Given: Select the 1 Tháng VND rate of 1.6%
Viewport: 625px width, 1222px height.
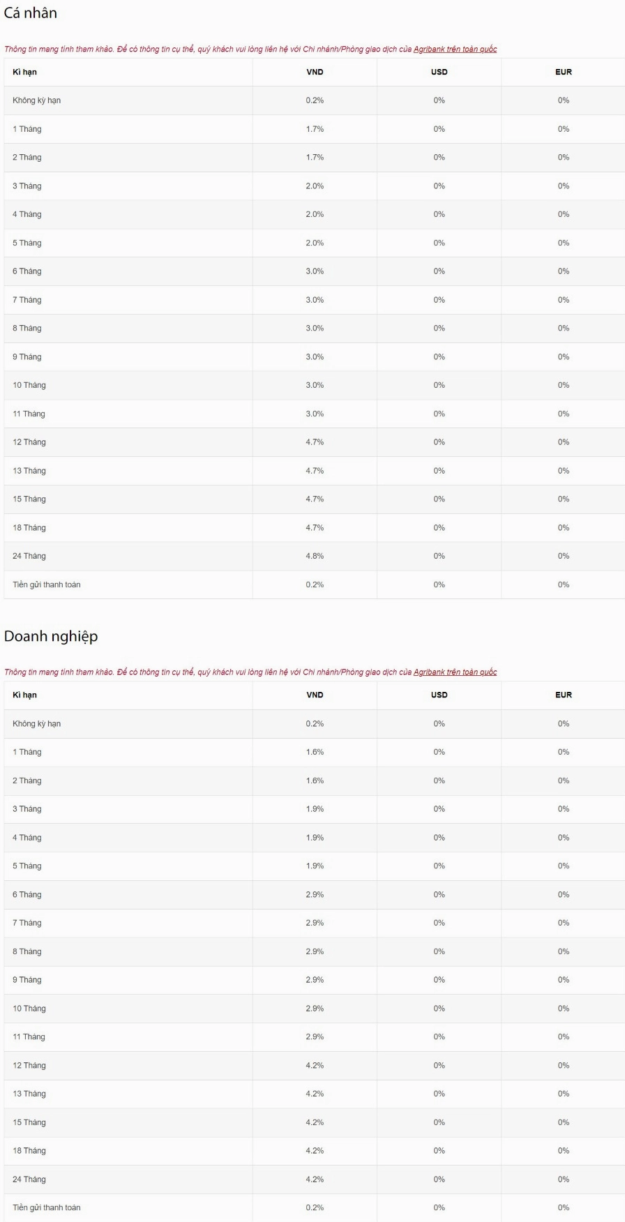Looking at the screenshot, I should point(315,752).
